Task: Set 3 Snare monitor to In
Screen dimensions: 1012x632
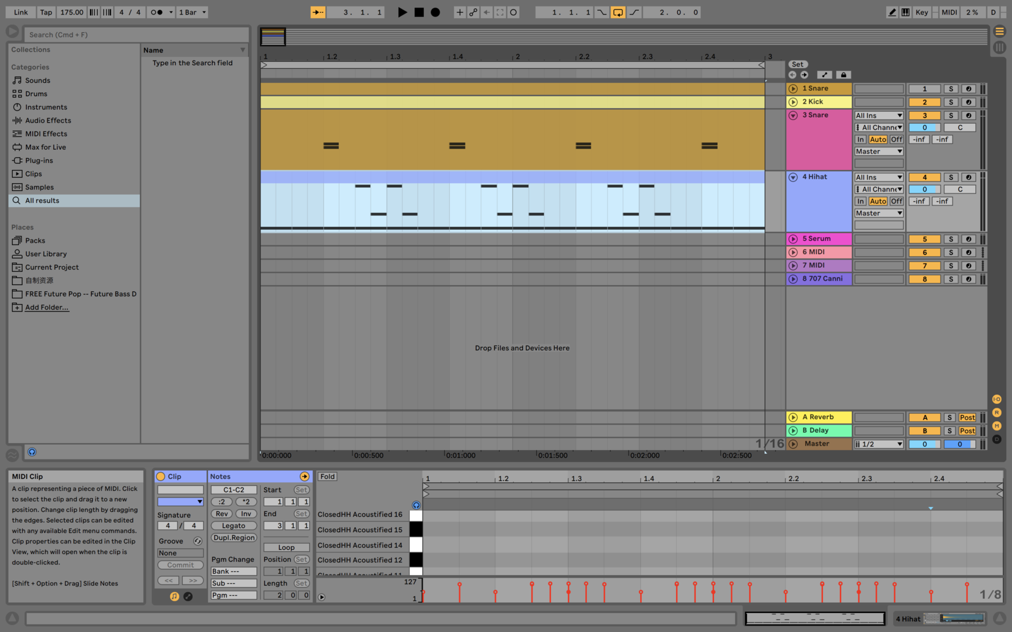Action: (x=860, y=140)
